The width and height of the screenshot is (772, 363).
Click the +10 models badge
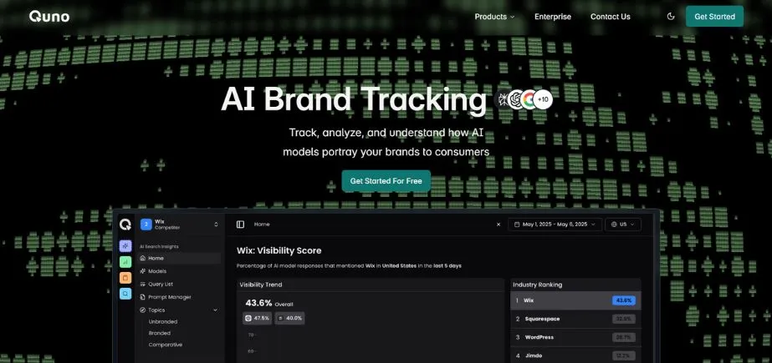(543, 99)
